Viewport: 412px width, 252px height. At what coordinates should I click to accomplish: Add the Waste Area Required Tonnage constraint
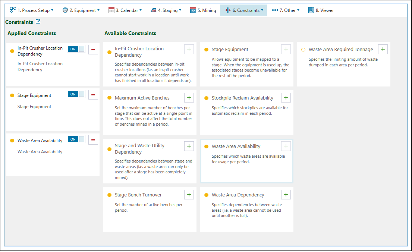tap(383, 49)
